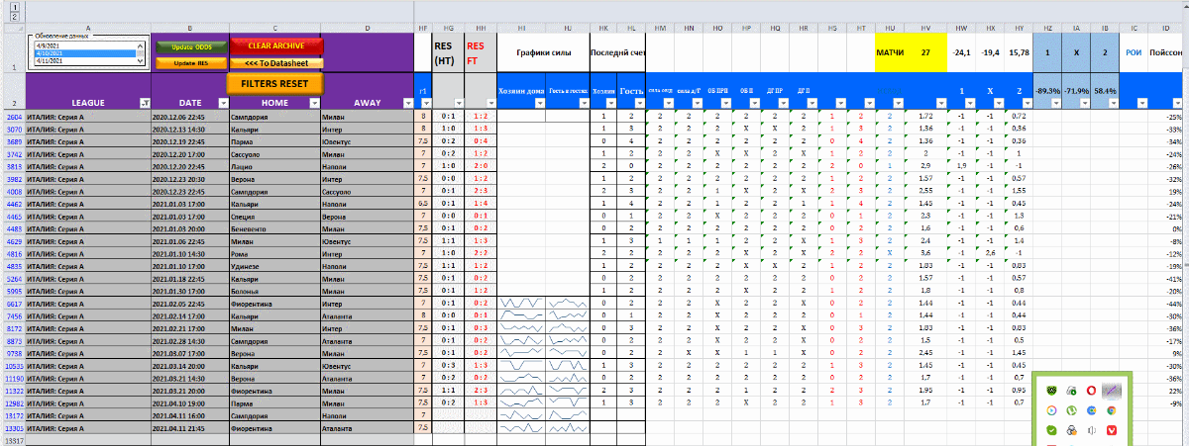Viewport: 1189px width, 446px height.
Task: Click the FILTERS RESET button
Action: point(274,84)
